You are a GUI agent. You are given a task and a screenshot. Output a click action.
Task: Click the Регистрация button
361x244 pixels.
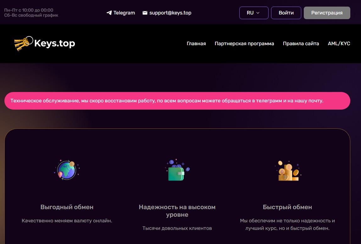click(327, 13)
